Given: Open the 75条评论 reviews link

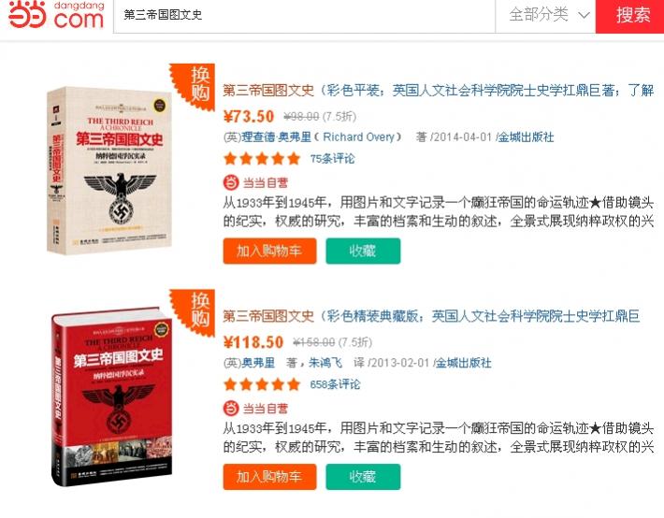Looking at the screenshot, I should (x=332, y=159).
